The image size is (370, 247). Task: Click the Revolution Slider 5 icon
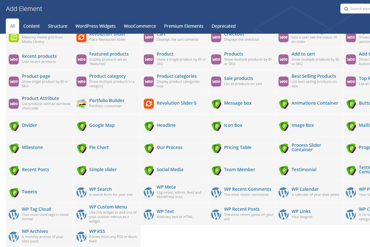click(x=149, y=103)
